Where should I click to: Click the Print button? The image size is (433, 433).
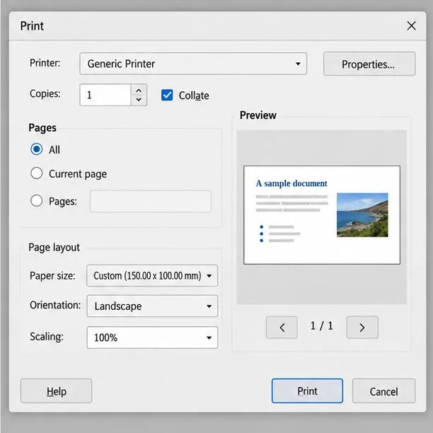(x=307, y=391)
